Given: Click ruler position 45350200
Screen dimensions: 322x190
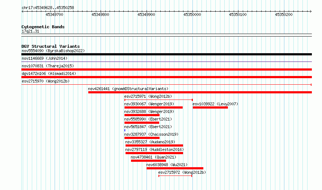Looking at the screenshot, I should click(x=284, y=14).
